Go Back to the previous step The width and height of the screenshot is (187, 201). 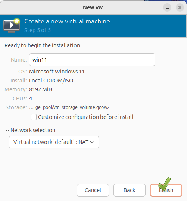pos(130,190)
